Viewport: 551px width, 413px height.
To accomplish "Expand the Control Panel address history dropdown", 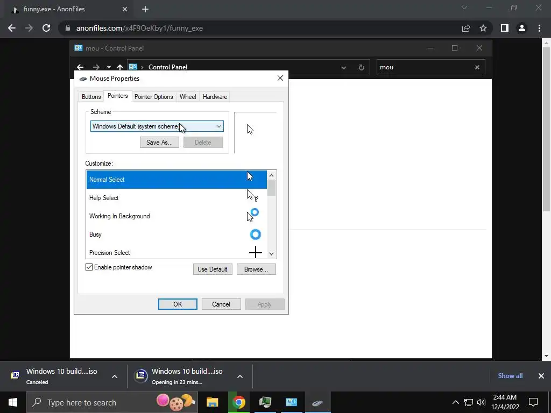I will pos(344,67).
